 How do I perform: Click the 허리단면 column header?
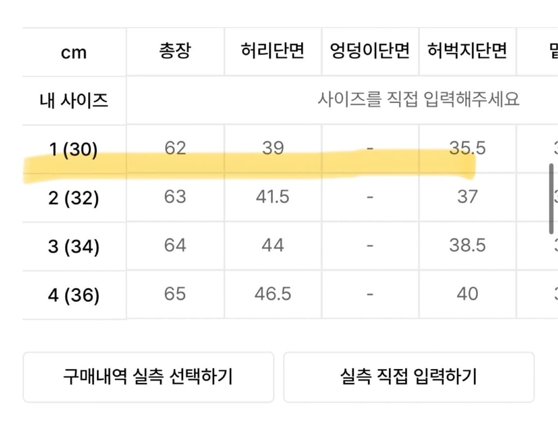(x=272, y=52)
